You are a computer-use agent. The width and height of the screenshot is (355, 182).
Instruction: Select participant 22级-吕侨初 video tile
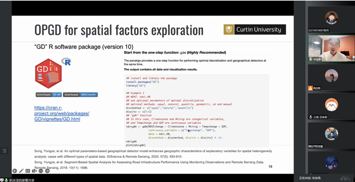[x=331, y=108]
